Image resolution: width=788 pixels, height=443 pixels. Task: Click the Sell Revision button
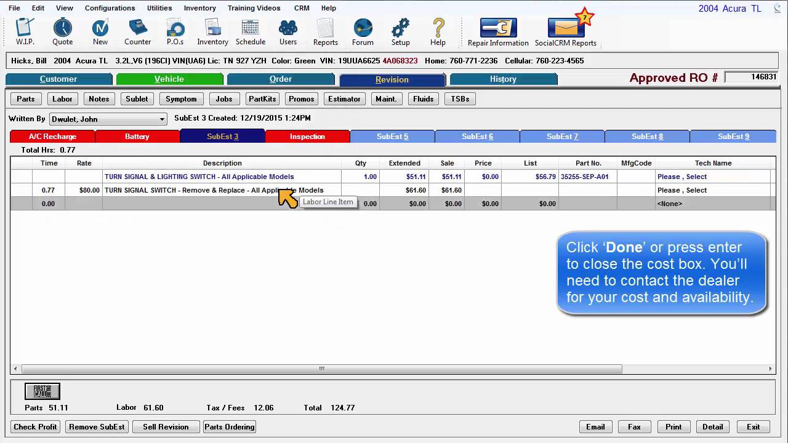click(166, 427)
